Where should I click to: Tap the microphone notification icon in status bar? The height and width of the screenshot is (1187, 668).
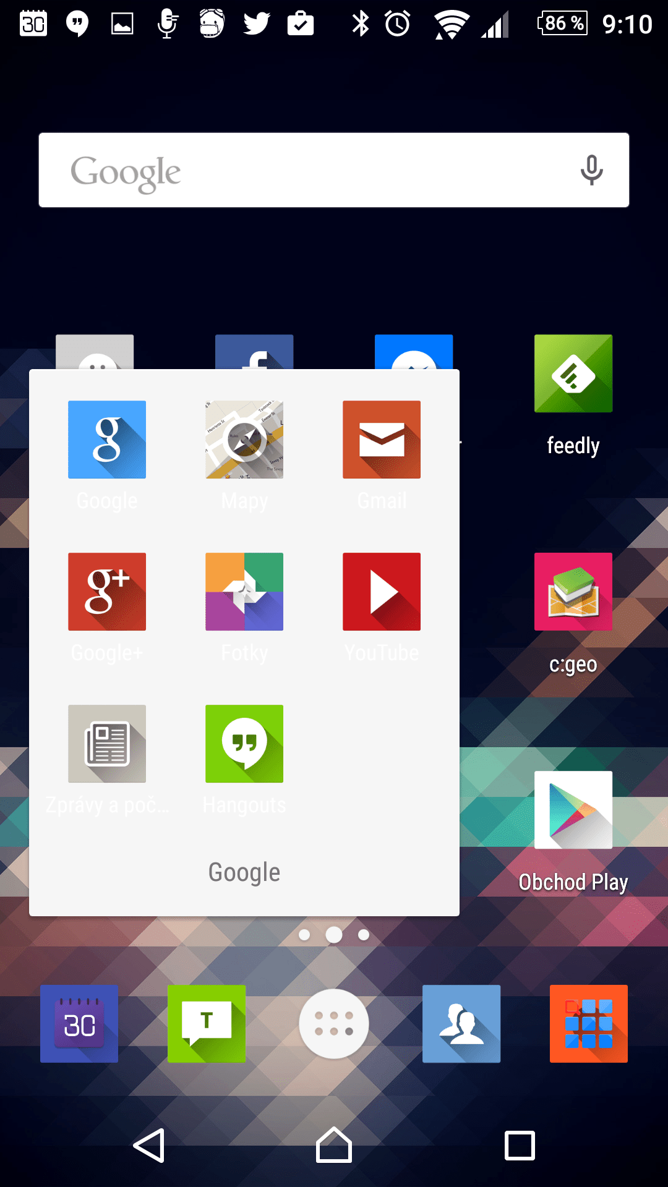click(x=167, y=23)
